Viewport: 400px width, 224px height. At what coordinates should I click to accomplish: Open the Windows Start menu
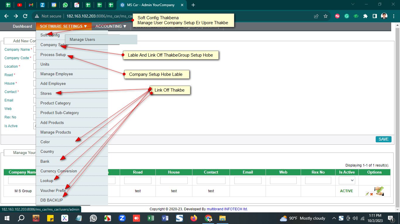[x=7, y=218]
